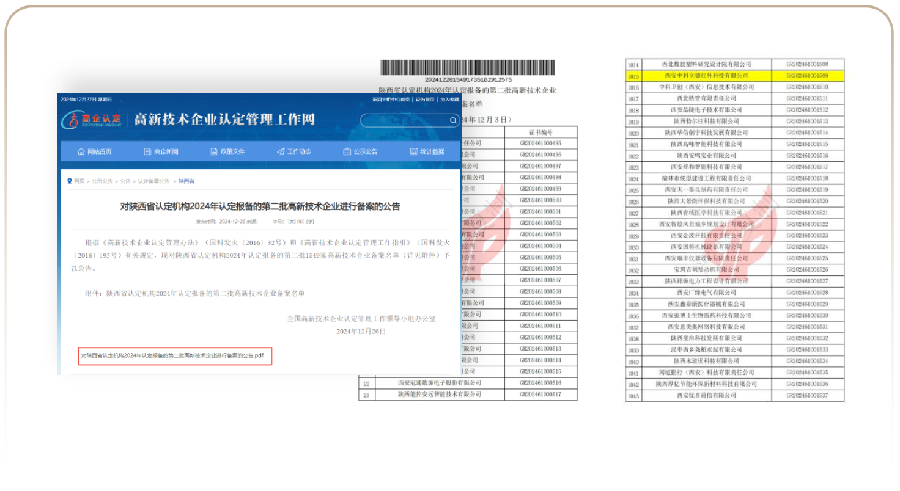900x491 pixels.
Task: Click the search magnifier icon
Action: 453,120
